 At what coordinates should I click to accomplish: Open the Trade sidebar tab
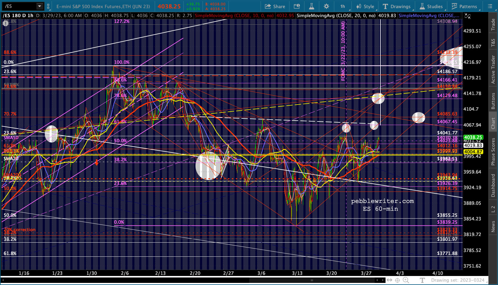tap(493, 24)
